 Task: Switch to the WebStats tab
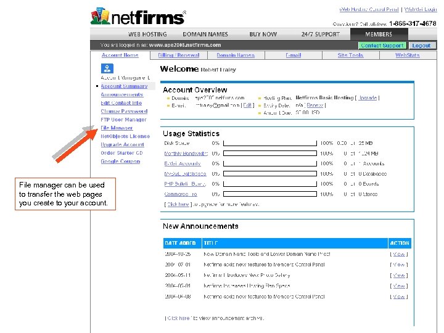click(408, 55)
